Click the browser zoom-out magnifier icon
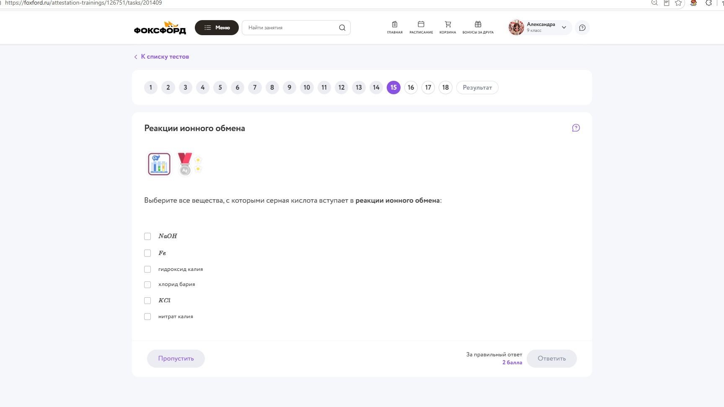Image resolution: width=724 pixels, height=407 pixels. coord(654,3)
